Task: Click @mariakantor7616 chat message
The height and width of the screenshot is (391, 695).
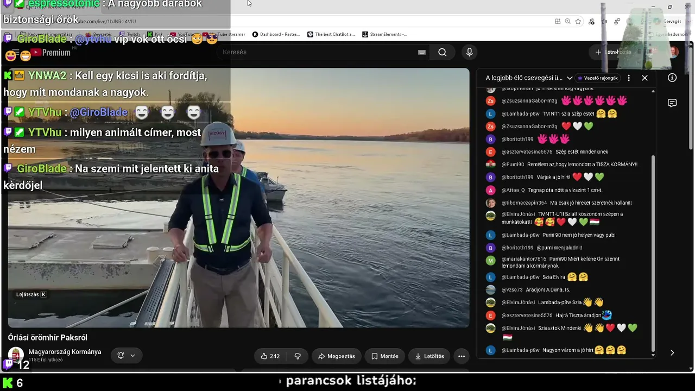Action: (559, 262)
